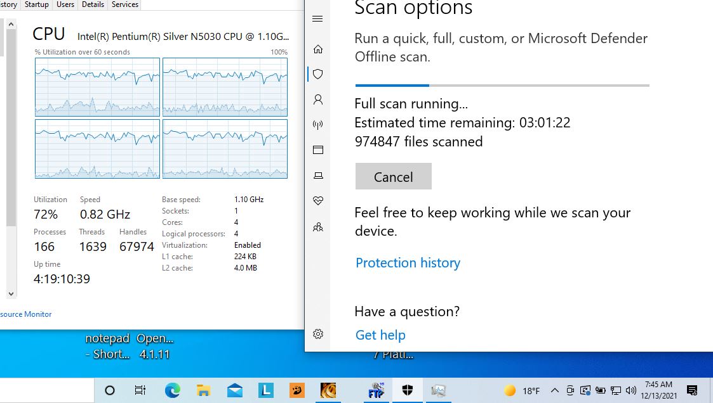This screenshot has width=713, height=403.
Task: Switch to Startup tab in Task Manager
Action: tap(36, 4)
